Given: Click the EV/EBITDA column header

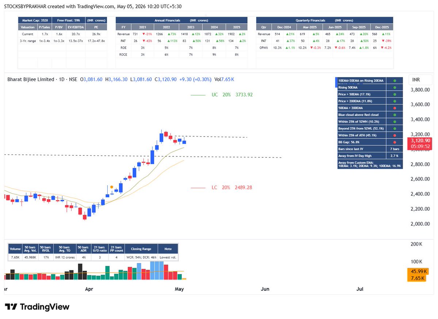Looking at the screenshot, I should [x=76, y=27].
